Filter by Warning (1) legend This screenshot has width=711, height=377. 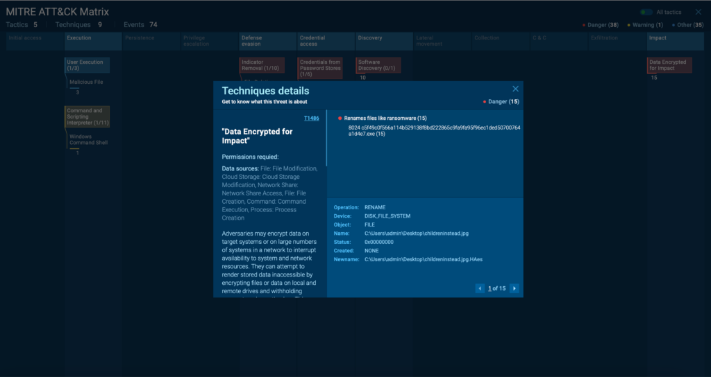click(645, 25)
